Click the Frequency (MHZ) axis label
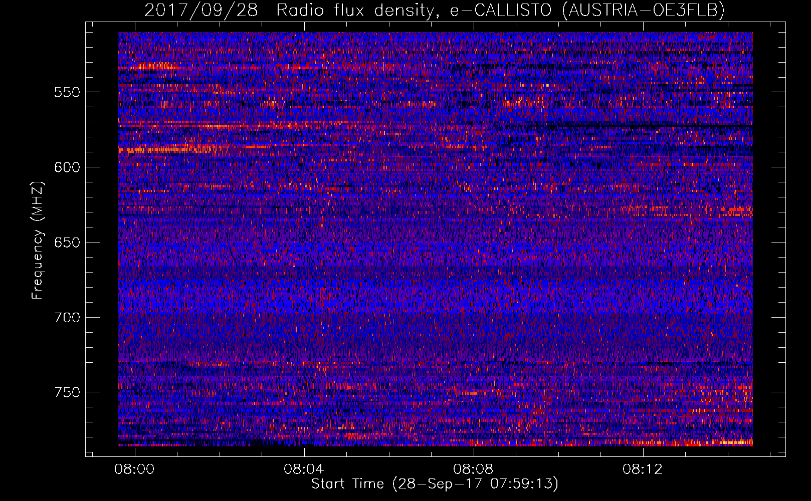Viewport: 811px width, 501px height. (x=38, y=240)
